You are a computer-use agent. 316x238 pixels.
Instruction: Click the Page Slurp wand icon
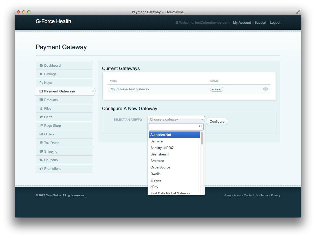click(41, 126)
